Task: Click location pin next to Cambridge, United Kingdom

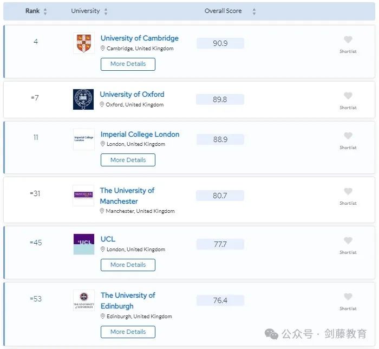Action: click(102, 48)
